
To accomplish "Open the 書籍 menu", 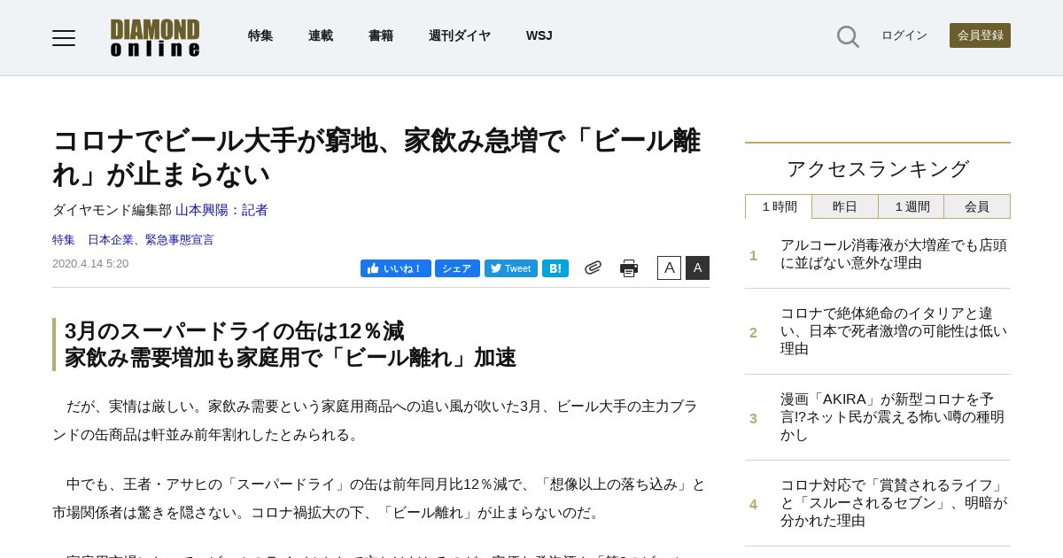I will tap(381, 35).
